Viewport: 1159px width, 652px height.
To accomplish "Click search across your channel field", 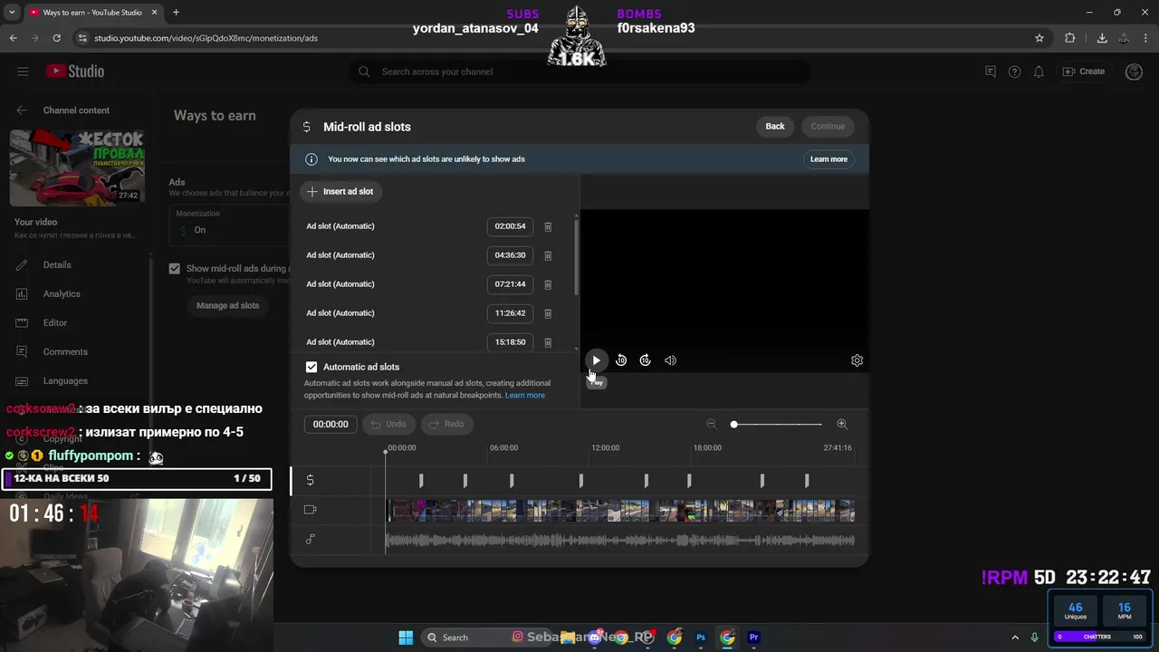I will 579,72.
